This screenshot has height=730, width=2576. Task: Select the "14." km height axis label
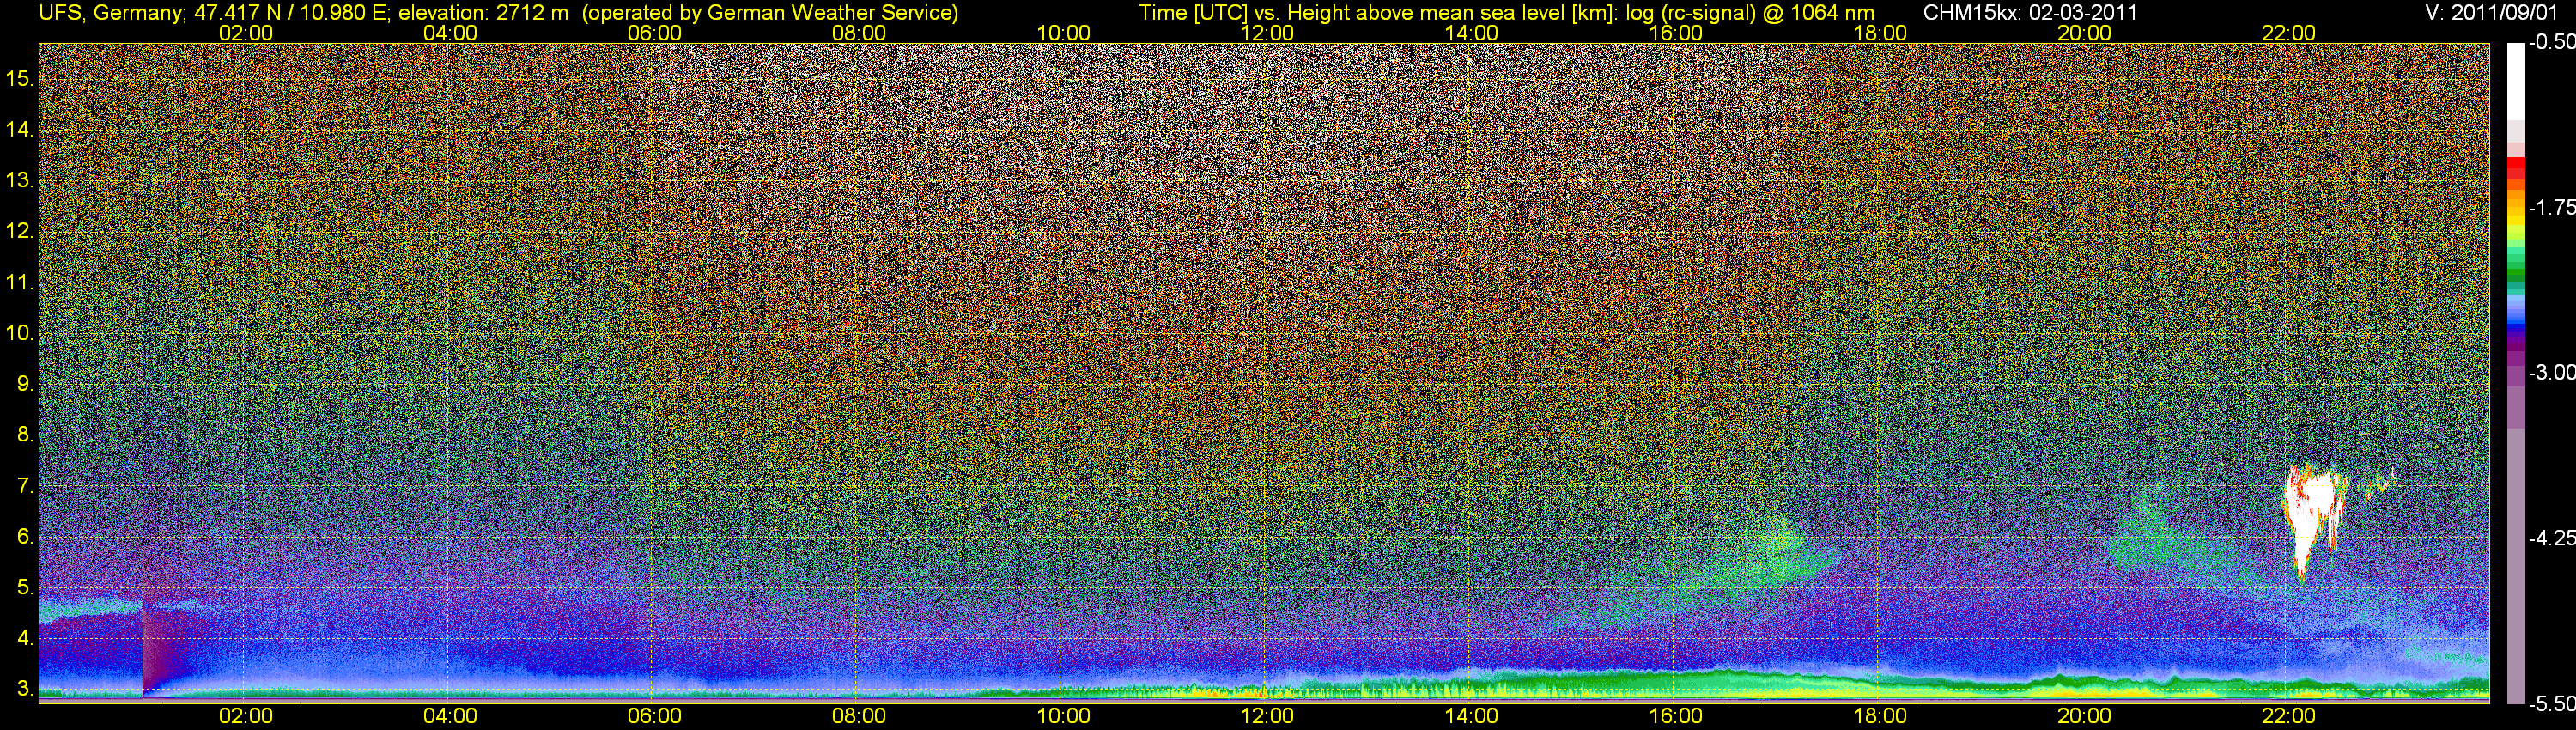(x=20, y=129)
